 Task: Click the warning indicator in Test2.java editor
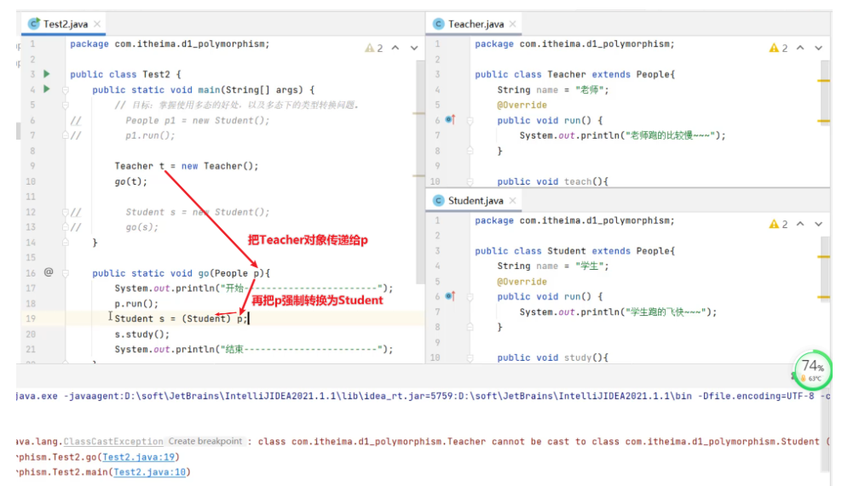[373, 49]
